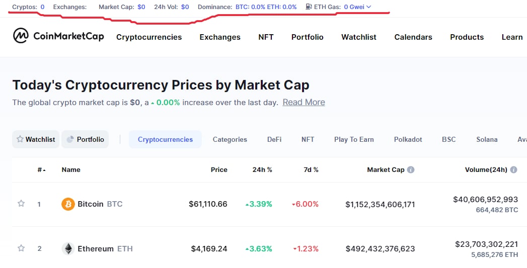Select the Play To Earn tab
The image size is (527, 268).
pos(354,139)
